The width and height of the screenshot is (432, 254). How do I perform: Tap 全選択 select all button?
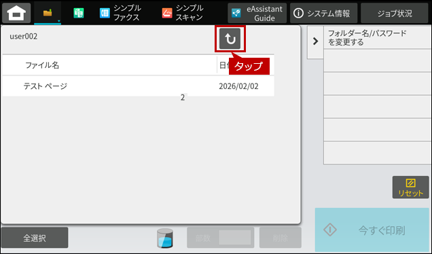click(x=35, y=238)
